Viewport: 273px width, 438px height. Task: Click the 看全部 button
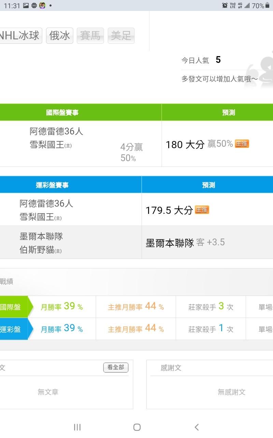click(116, 368)
